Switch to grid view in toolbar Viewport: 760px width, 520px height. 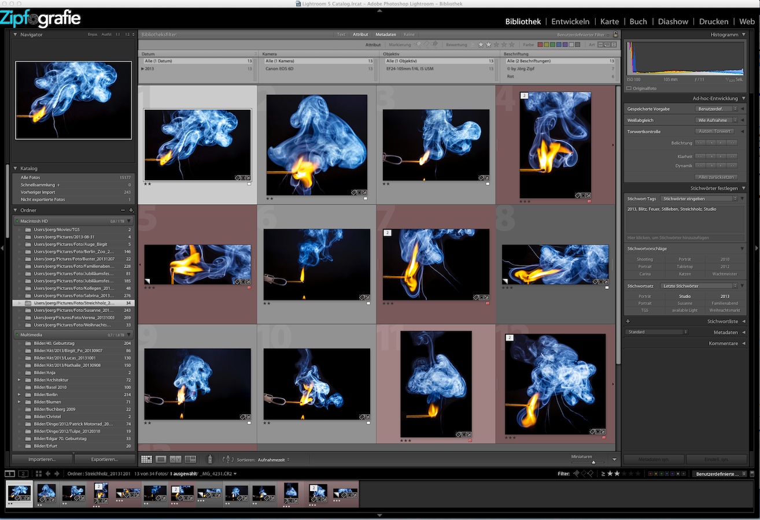tap(146, 459)
